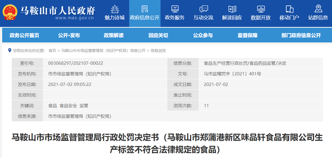
Task: Open the 政务服务 monitor icon
Action: (175, 9)
